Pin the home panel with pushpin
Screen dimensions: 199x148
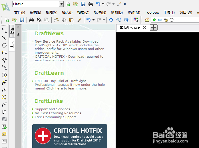(x=18, y=34)
